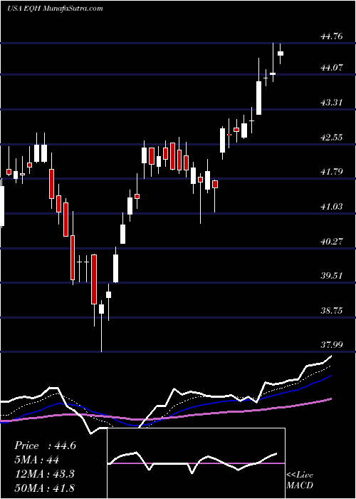
Task: Click the 42.55 price level label
Action: 332,137
